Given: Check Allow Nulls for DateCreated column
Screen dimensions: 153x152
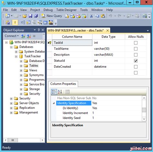Looking at the screenshot, I should 136,67.
